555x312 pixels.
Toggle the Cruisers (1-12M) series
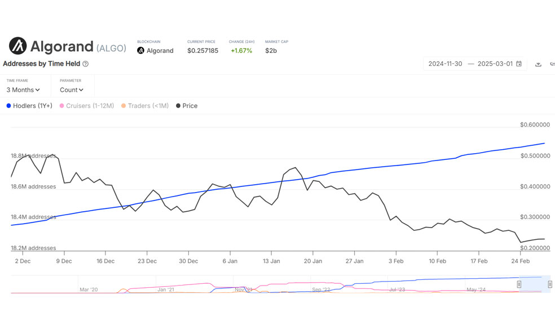tap(87, 106)
